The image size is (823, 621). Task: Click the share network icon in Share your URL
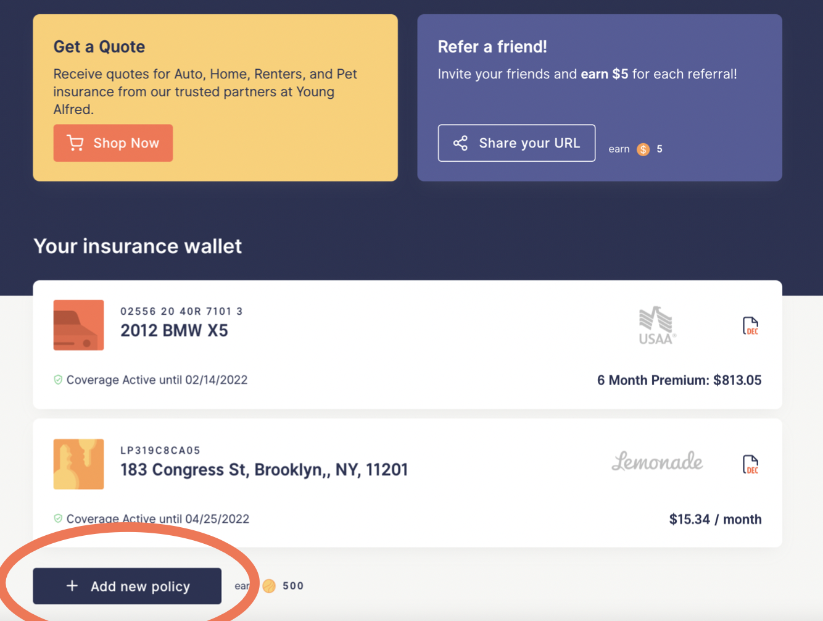460,143
